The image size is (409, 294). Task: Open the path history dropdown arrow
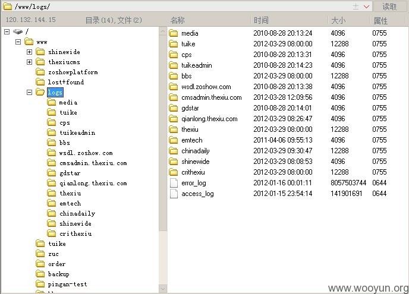(366, 7)
